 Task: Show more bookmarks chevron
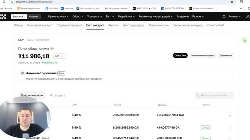click(x=241, y=9)
